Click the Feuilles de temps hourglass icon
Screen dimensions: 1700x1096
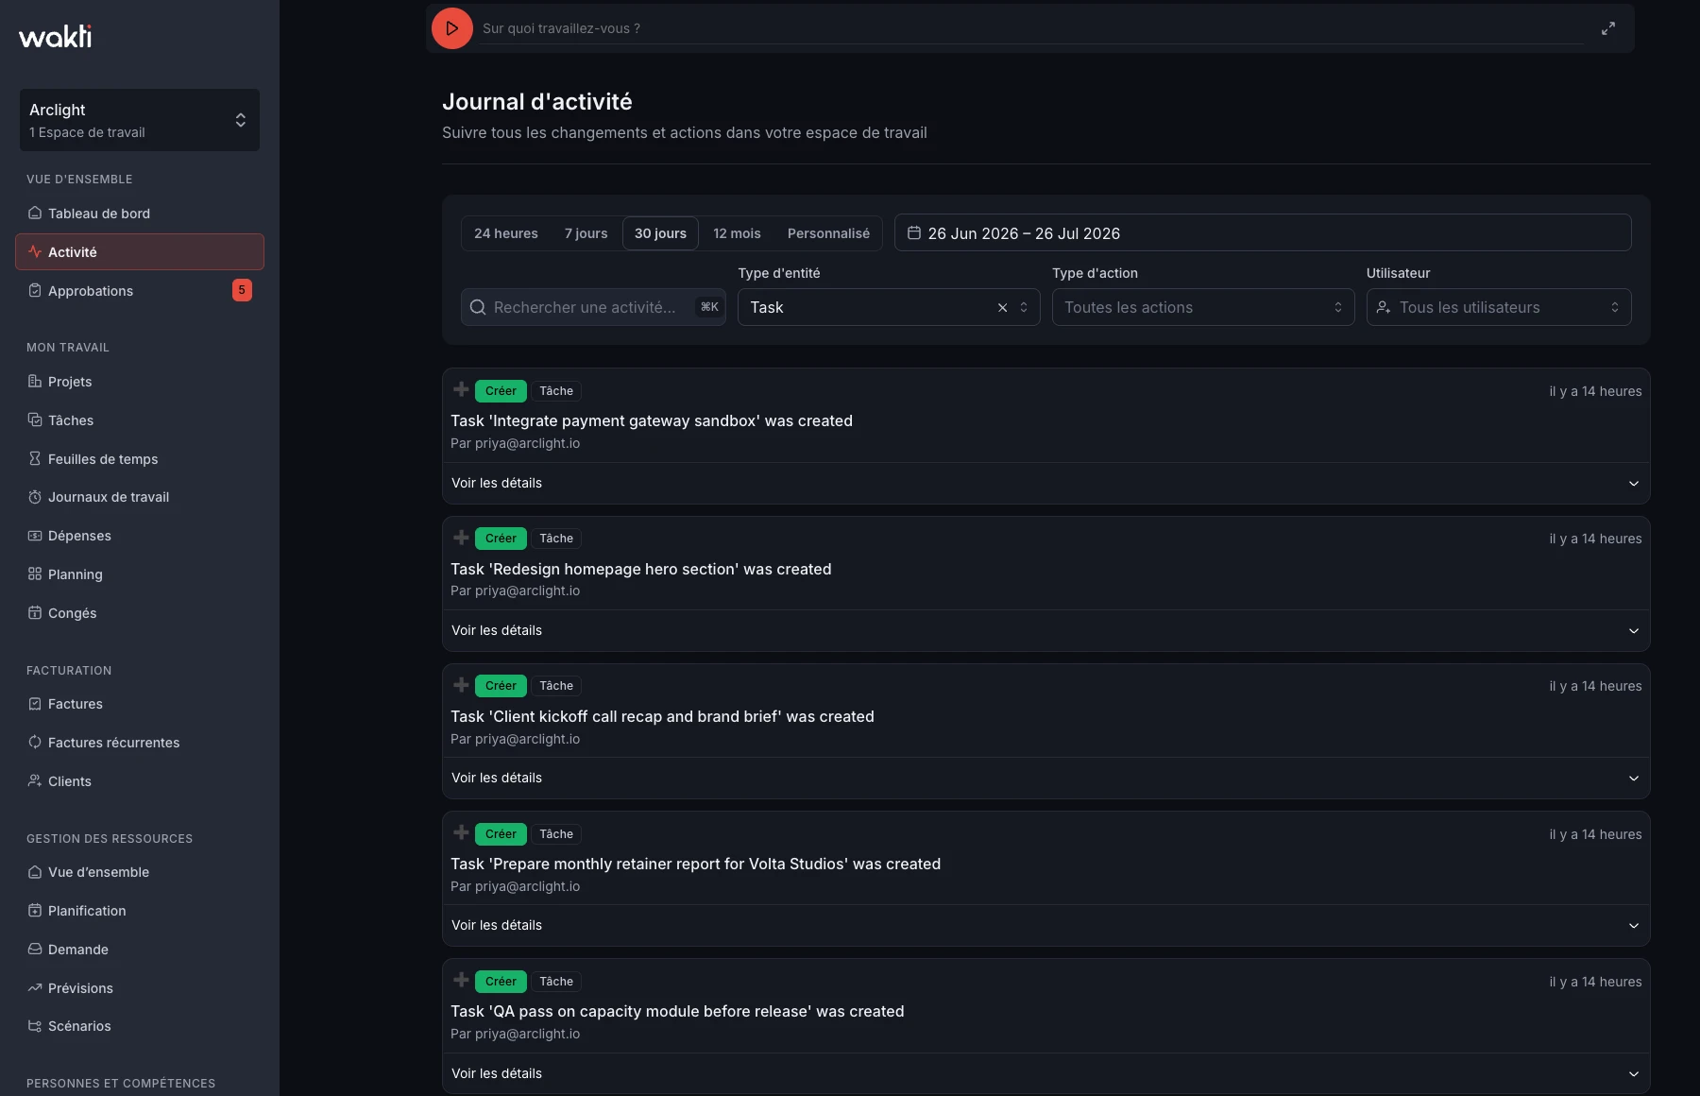click(x=35, y=459)
